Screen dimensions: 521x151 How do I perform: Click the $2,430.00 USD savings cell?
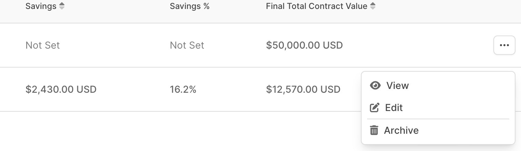(x=61, y=90)
